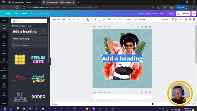Switch to All your designs browser tab

[21, 2]
